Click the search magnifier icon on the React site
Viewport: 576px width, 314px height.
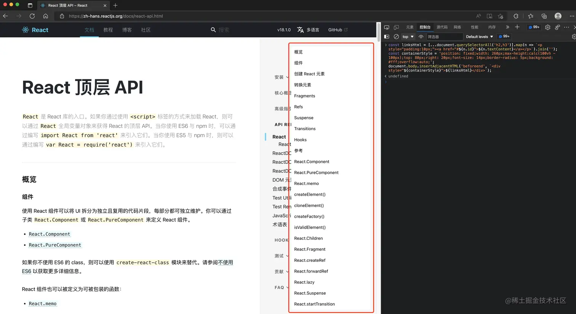pos(213,30)
